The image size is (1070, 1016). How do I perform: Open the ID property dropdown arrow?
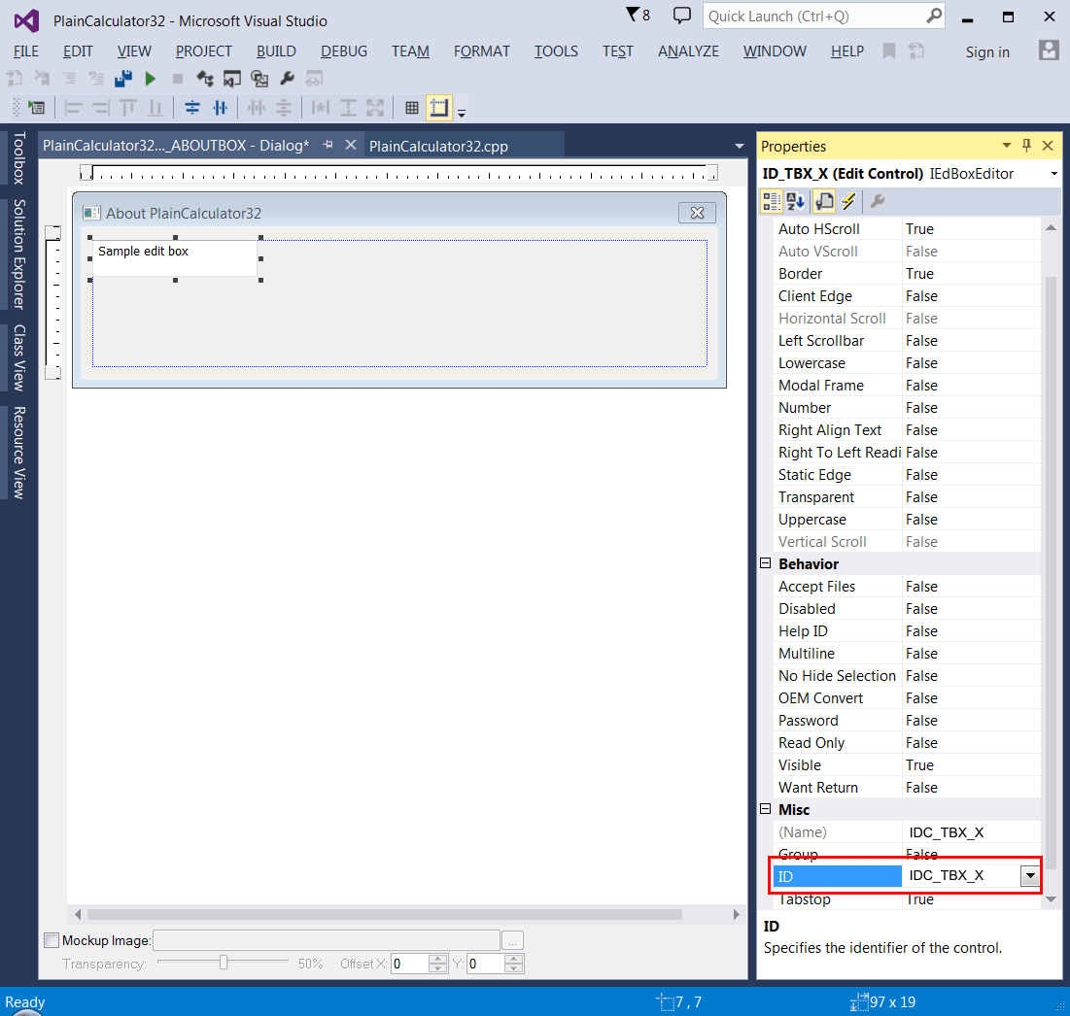point(1030,875)
